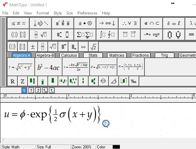Open the fraction and radical templates palette

point(41,35)
